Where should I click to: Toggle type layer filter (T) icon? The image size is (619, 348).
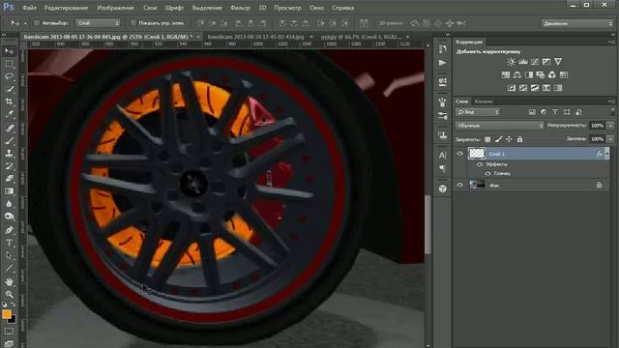click(x=555, y=112)
